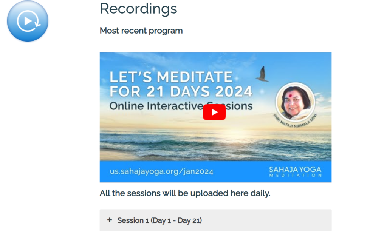Image resolution: width=387 pixels, height=239 pixels.
Task: Click the flying bird in the video thumbnail
Action: coord(262,74)
